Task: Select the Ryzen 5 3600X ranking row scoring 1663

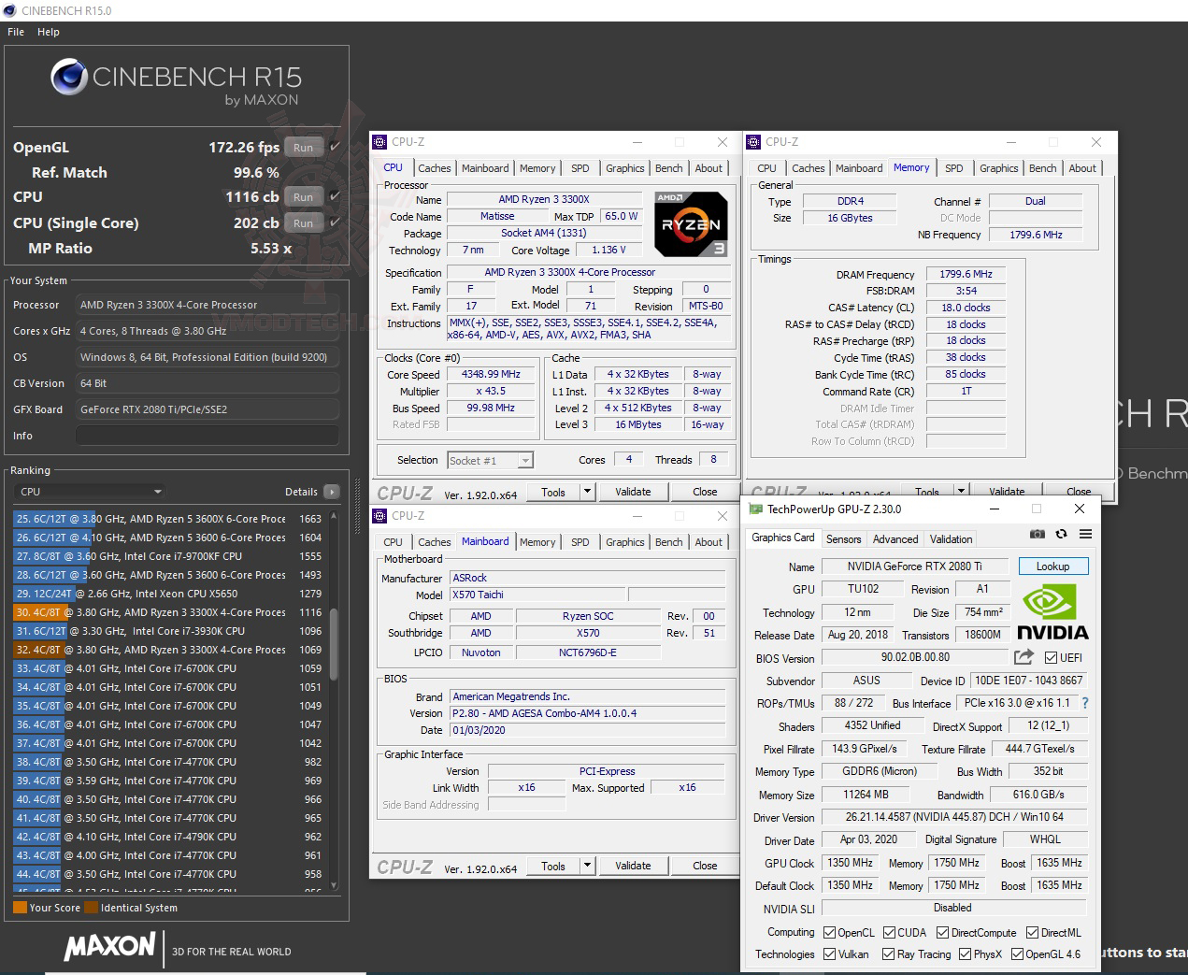Action: (x=168, y=519)
